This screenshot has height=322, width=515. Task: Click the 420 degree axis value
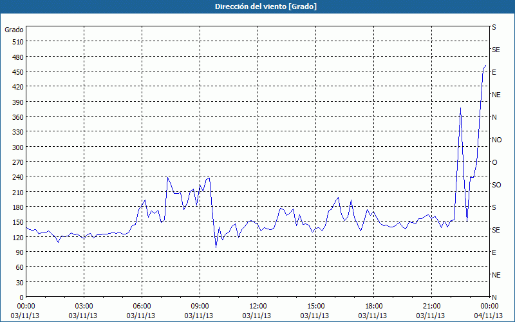point(18,87)
